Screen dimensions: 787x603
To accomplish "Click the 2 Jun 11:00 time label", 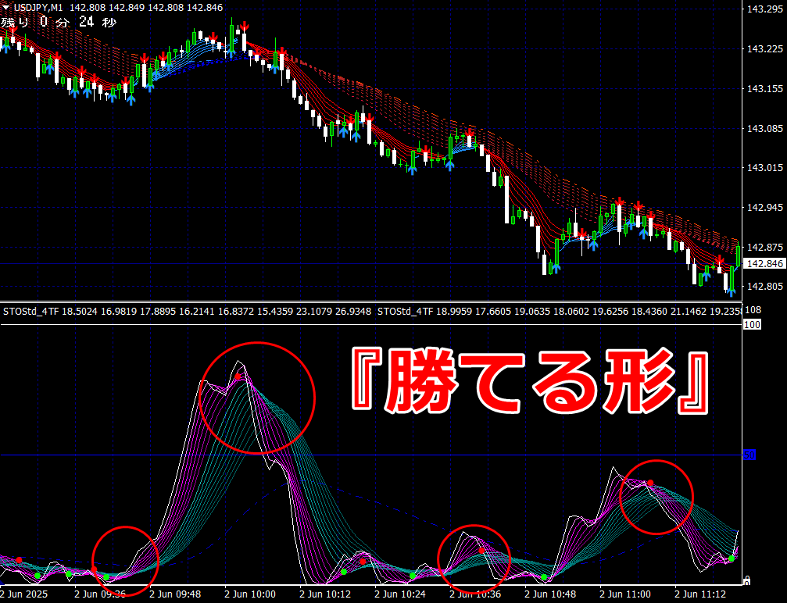I will point(625,594).
